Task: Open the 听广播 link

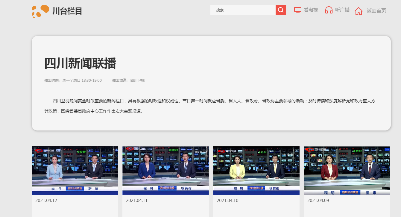Action: coord(342,10)
